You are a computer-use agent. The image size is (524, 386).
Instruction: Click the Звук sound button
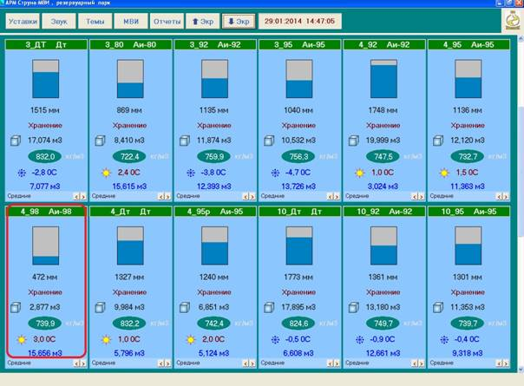coord(59,22)
